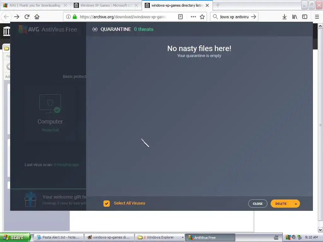Image resolution: width=323 pixels, height=242 pixels.
Task: Open the AVG tray icon
Action: pos(288,238)
